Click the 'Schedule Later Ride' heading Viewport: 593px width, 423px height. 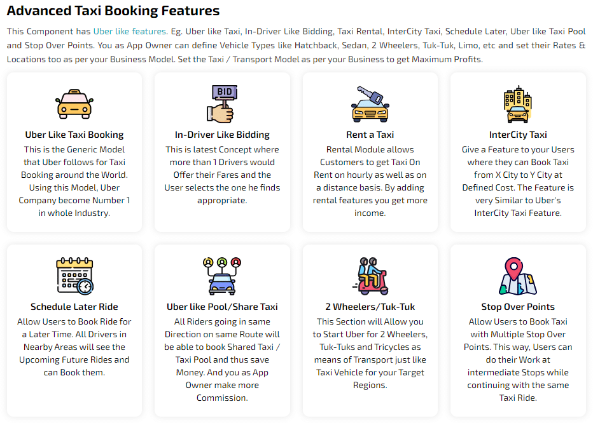[x=74, y=307]
